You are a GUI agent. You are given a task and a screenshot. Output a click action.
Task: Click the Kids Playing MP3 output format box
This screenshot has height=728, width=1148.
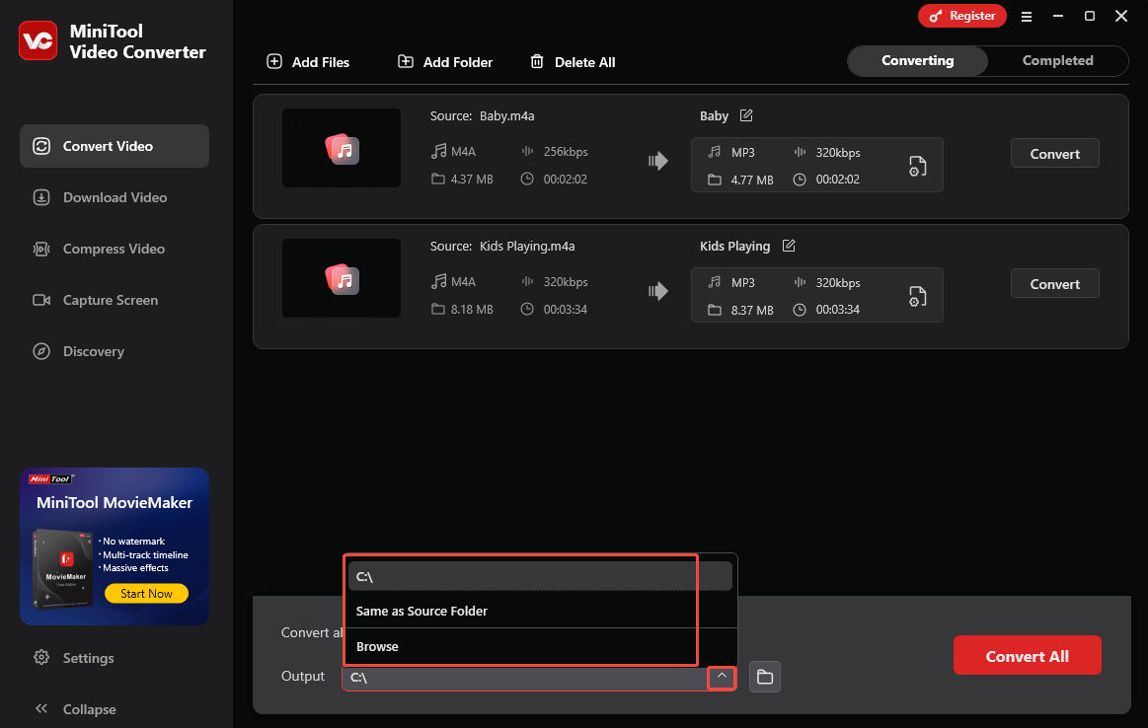(x=816, y=296)
